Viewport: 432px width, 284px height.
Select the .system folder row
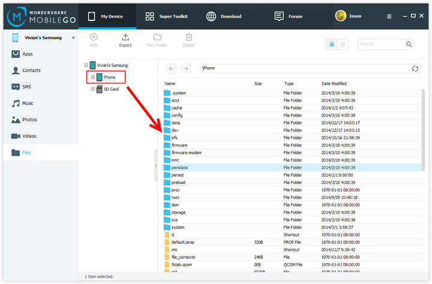pyautogui.click(x=292, y=93)
